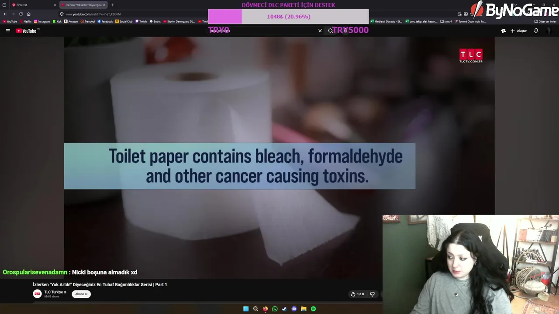Open the Torrent Oyun indir bookmark
559x314 pixels.
pyautogui.click(x=471, y=21)
